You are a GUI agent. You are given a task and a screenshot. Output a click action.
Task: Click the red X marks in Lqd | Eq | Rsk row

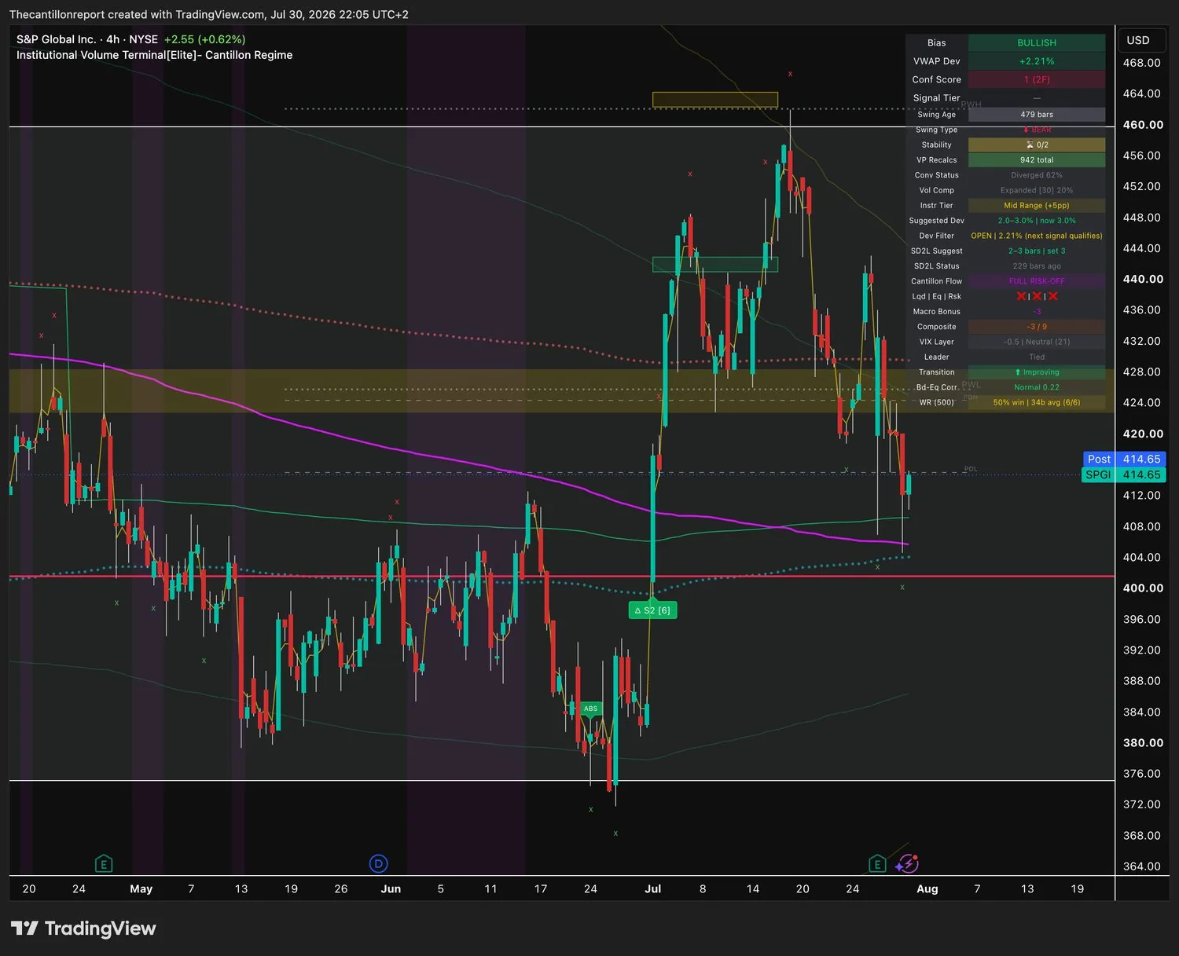1037,296
